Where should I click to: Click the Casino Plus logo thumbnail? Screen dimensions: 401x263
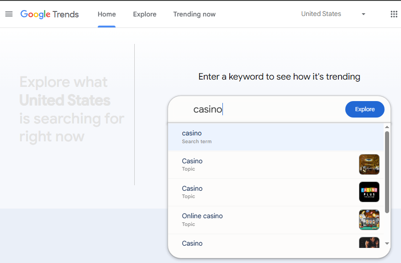click(x=369, y=192)
